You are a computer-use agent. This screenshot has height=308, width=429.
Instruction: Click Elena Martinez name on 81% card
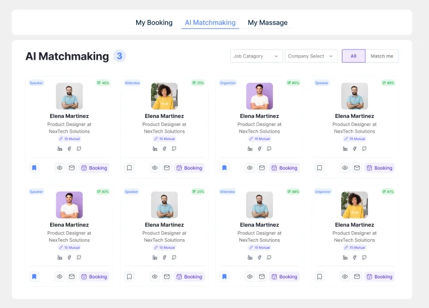click(354, 225)
